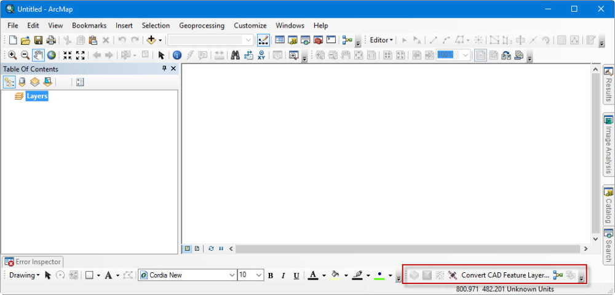Open the Editor dropdown menu
Image resolution: width=615 pixels, height=295 pixels.
click(381, 40)
